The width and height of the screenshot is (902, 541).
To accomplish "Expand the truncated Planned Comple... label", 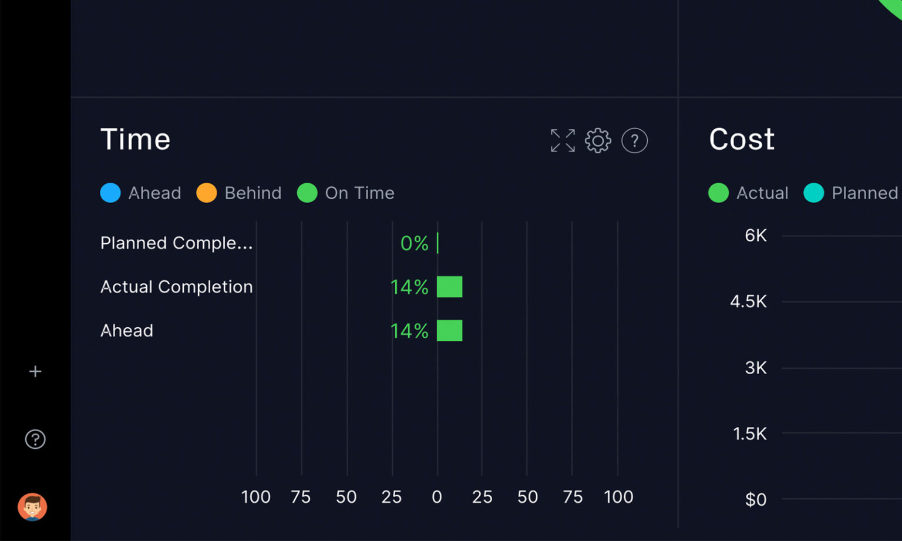I will 176,243.
